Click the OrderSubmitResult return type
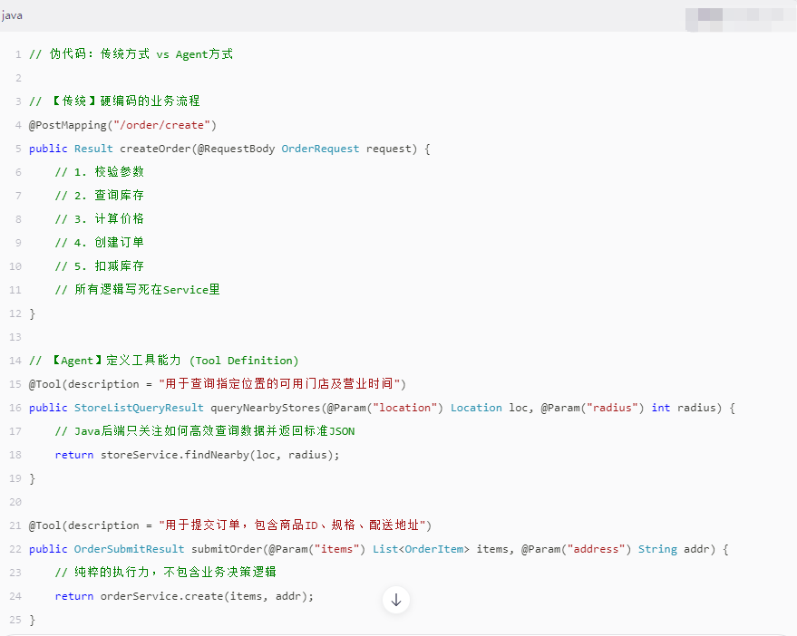The height and width of the screenshot is (636, 797). [129, 549]
